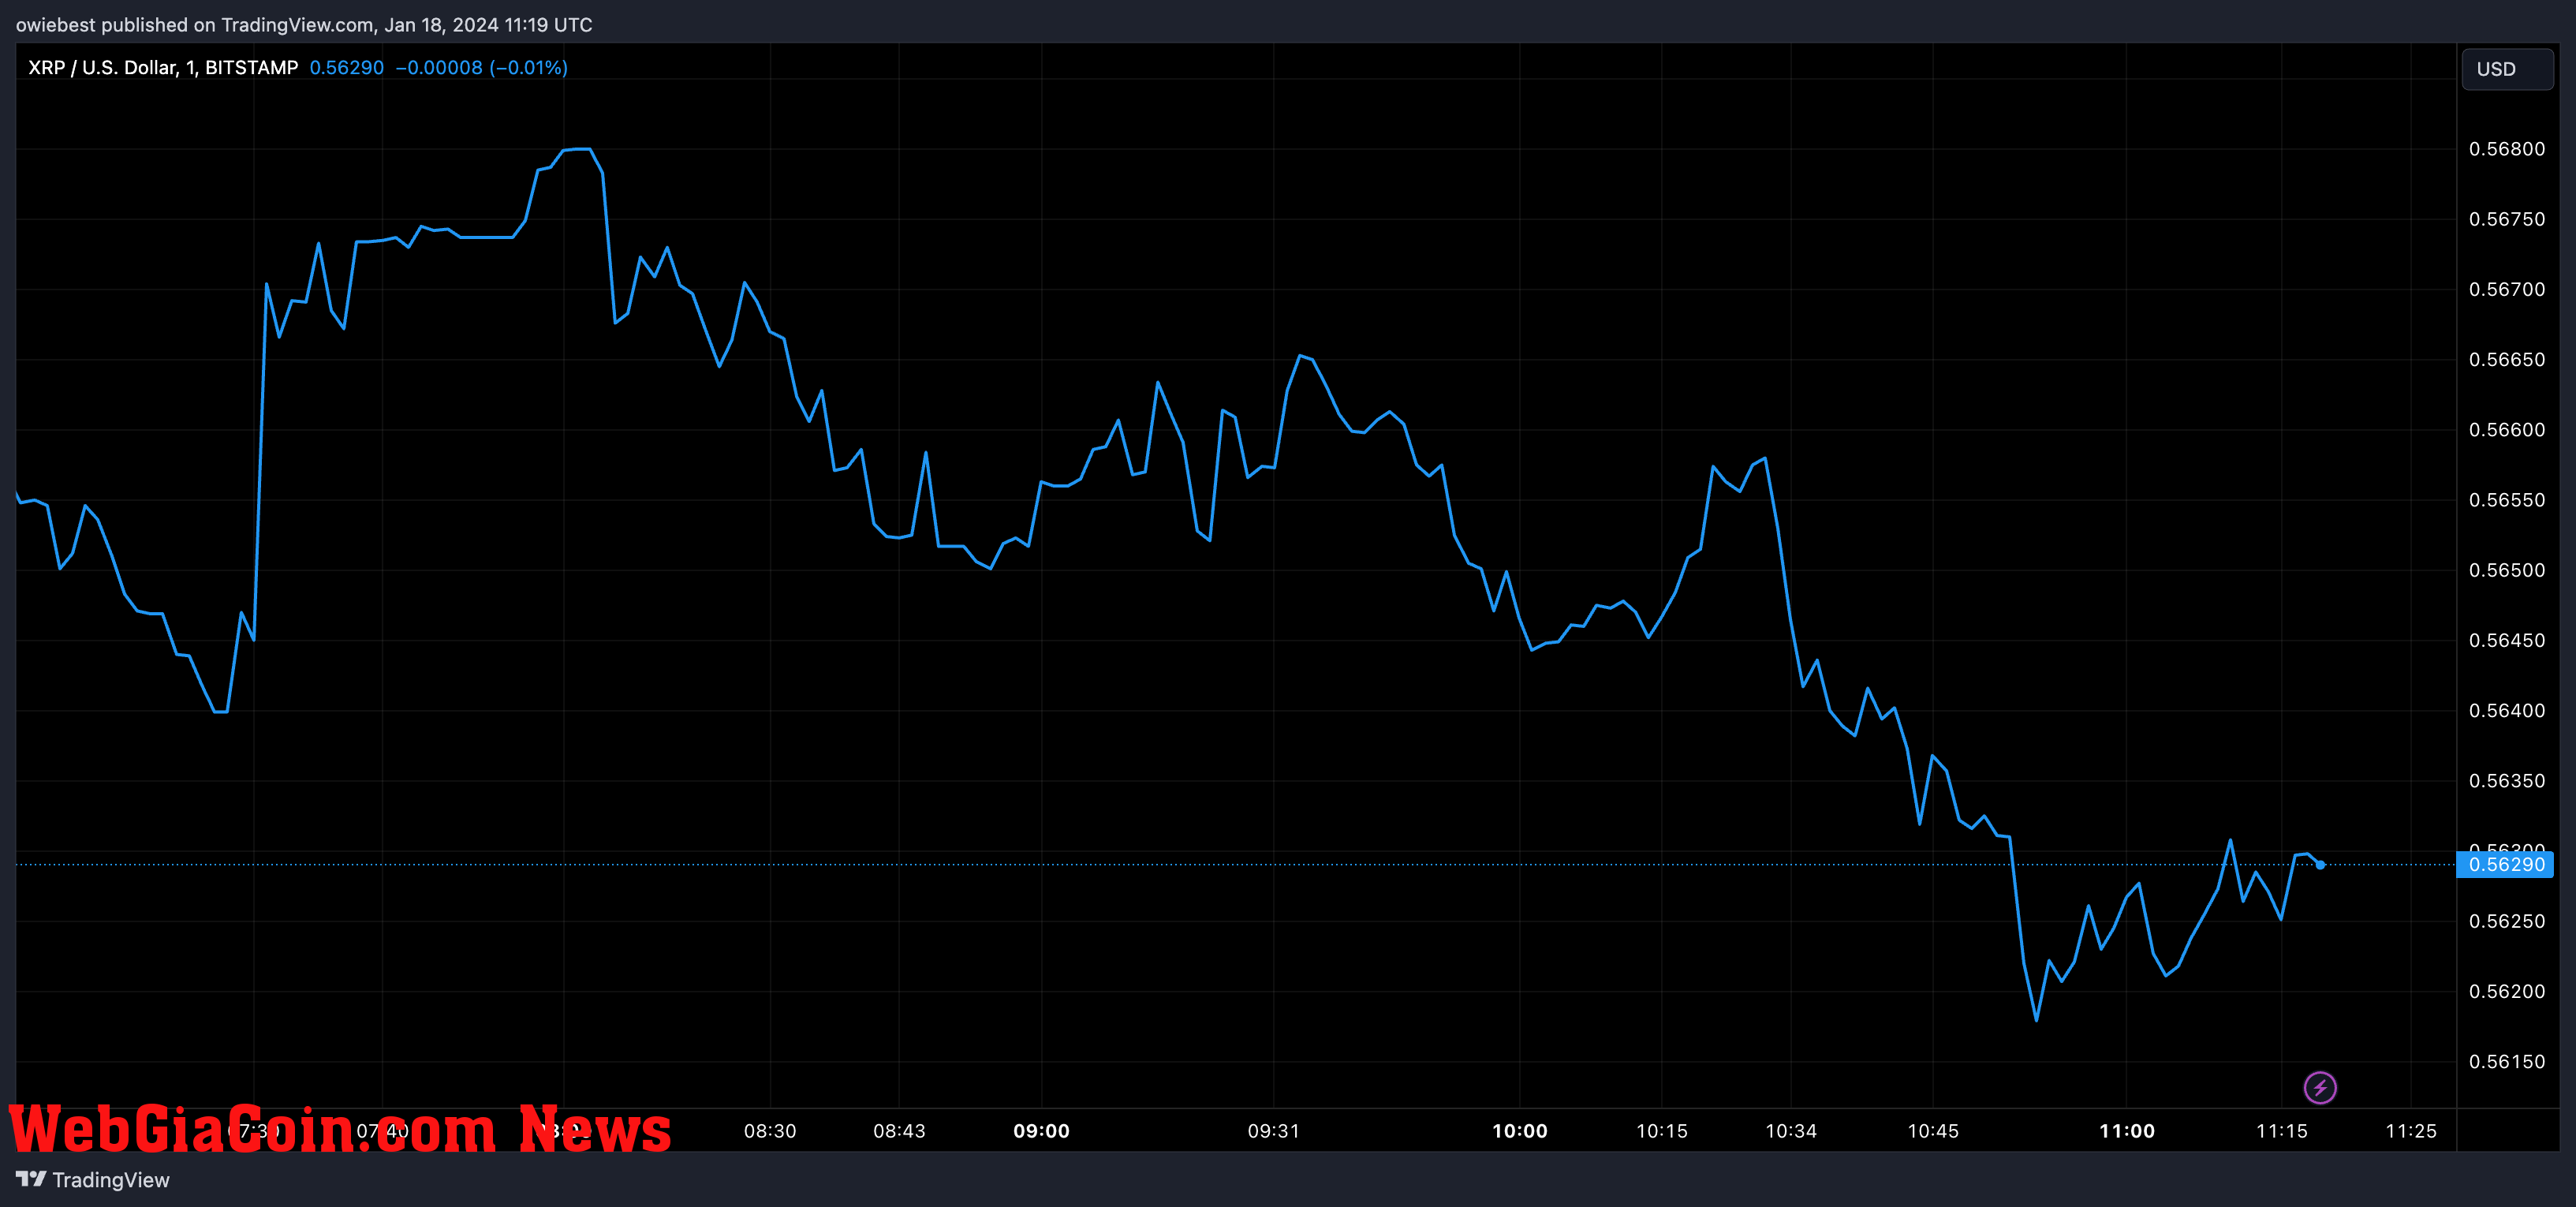Click the 0.56650 price axis label
The image size is (2576, 1207).
click(x=2507, y=359)
